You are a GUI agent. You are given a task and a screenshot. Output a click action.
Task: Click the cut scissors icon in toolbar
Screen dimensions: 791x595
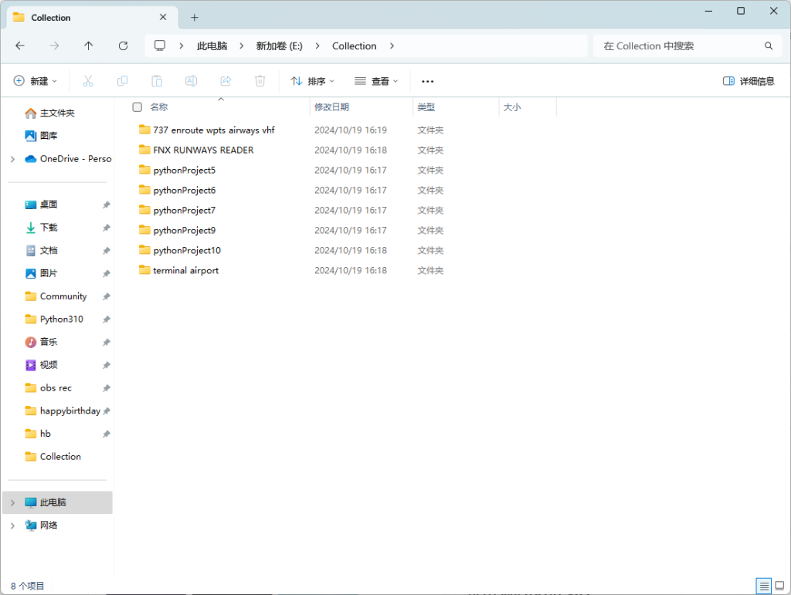[x=88, y=81]
